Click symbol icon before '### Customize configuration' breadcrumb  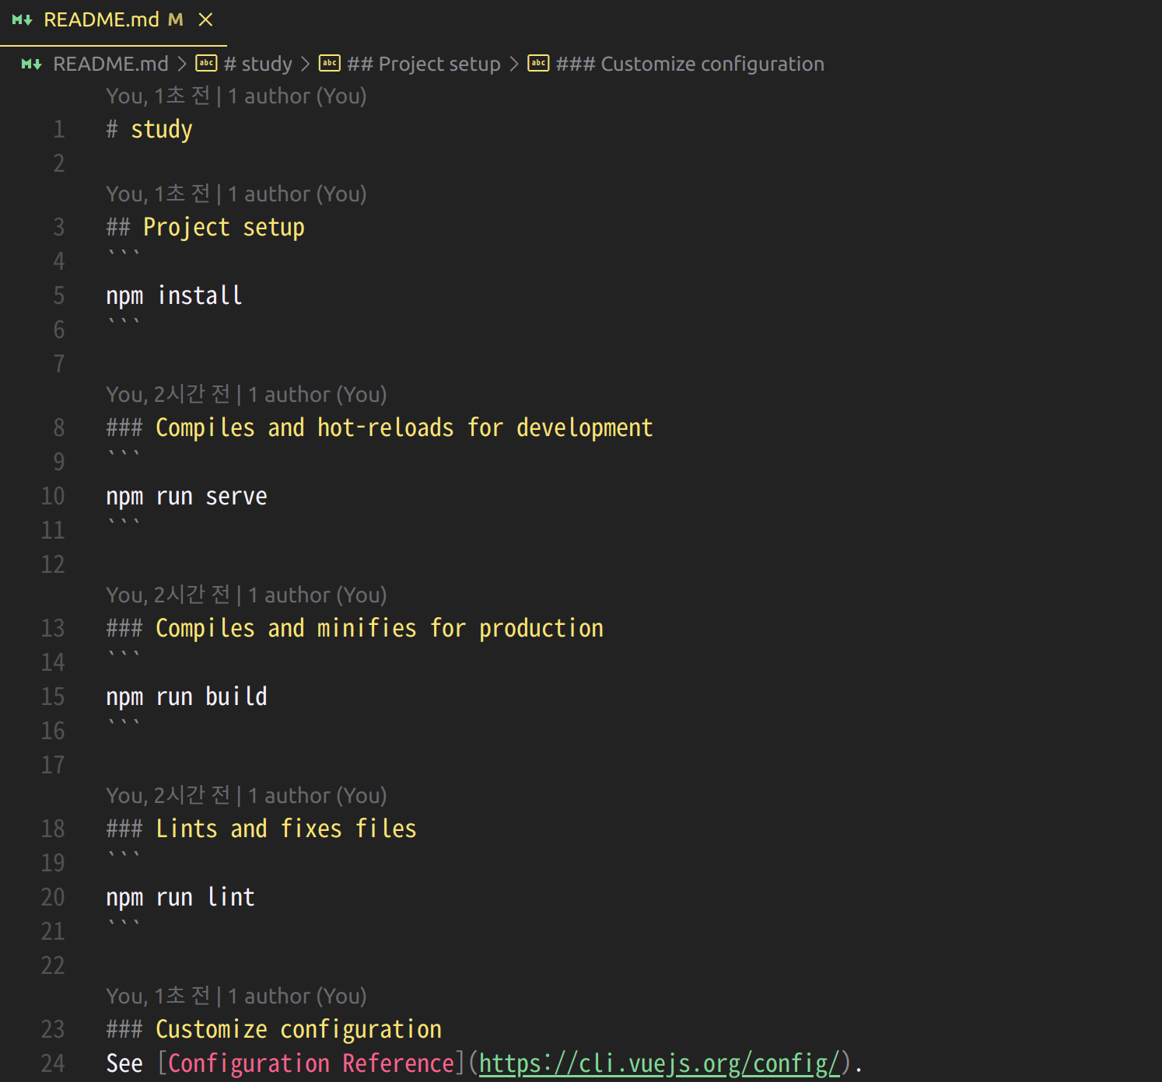[x=538, y=63]
